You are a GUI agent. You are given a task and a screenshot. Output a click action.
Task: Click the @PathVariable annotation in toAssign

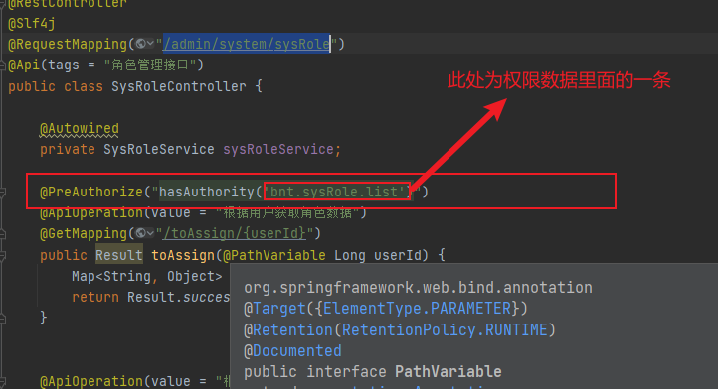click(x=274, y=255)
